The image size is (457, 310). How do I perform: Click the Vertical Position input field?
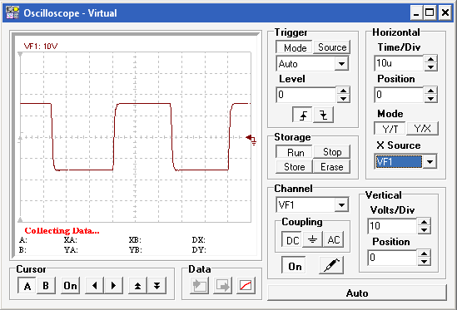[x=392, y=258]
